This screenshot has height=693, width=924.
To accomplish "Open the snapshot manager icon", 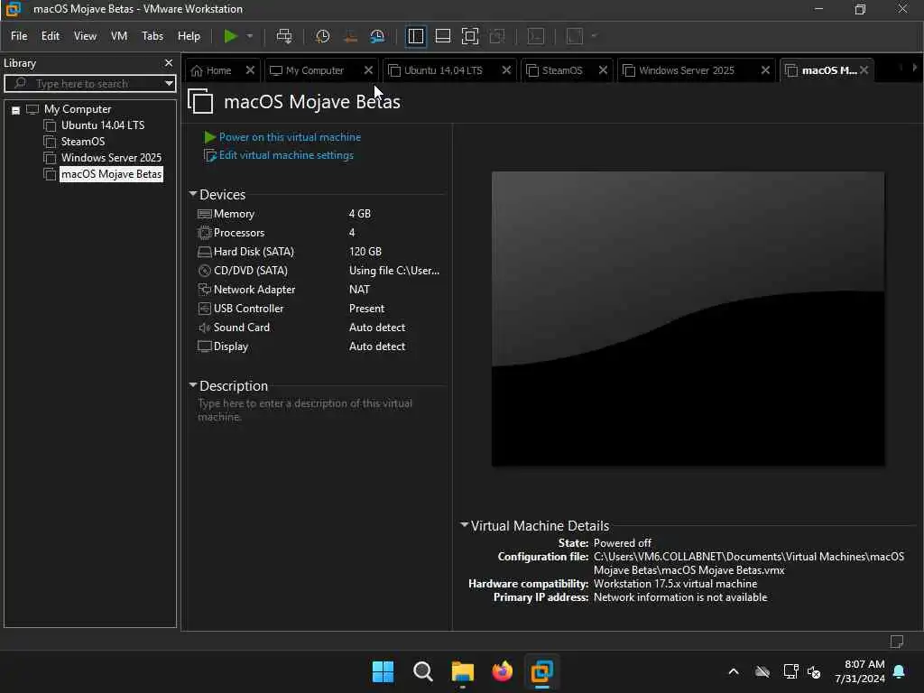I will (x=377, y=36).
